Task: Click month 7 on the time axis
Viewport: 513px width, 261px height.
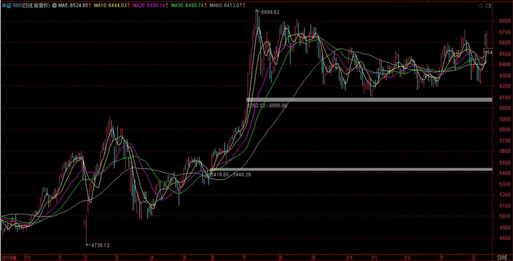Action: coord(244,257)
